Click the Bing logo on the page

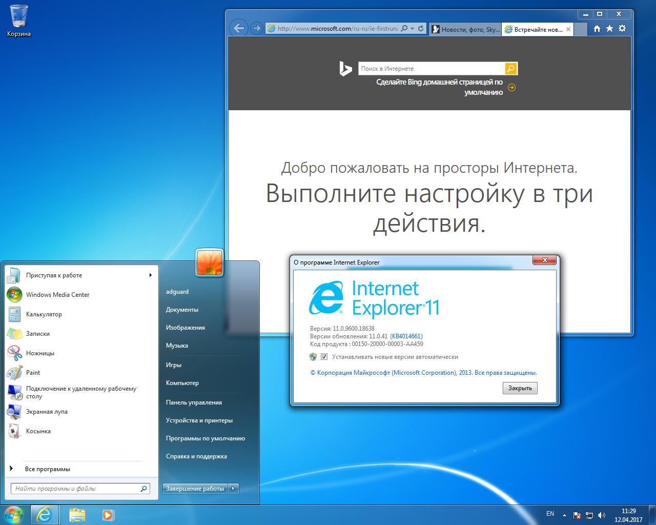[x=345, y=69]
